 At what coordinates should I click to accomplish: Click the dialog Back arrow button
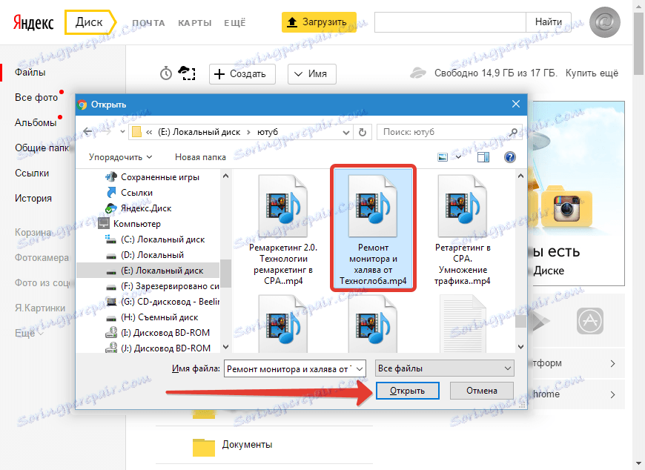[87, 132]
